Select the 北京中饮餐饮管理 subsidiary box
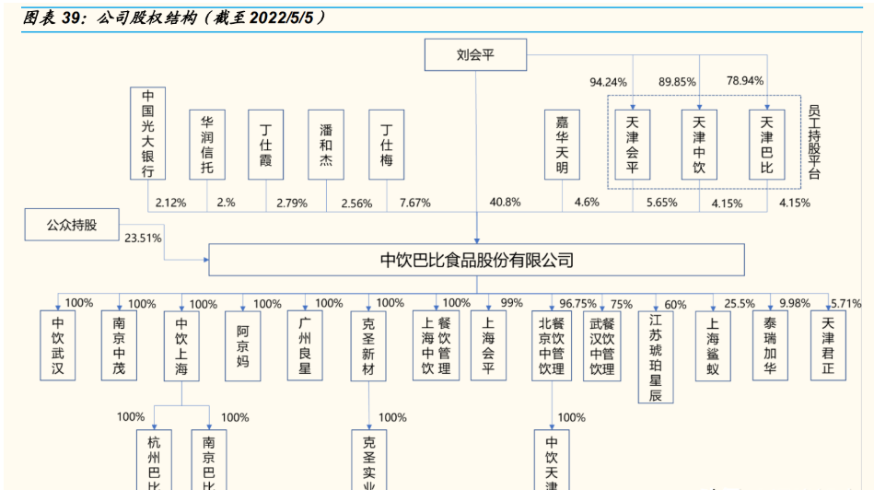This screenshot has width=874, height=490. tap(552, 345)
